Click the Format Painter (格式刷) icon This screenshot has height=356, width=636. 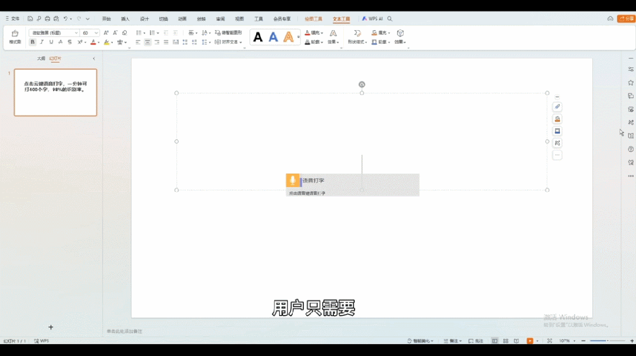click(15, 36)
